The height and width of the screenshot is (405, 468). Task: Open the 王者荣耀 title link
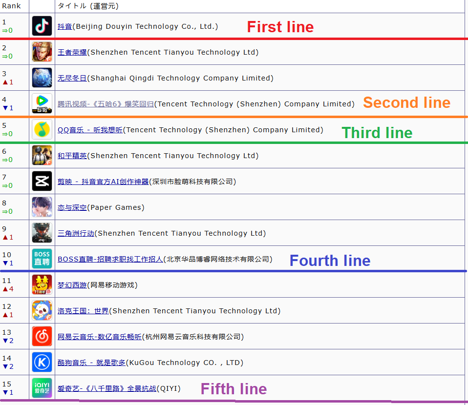point(72,53)
